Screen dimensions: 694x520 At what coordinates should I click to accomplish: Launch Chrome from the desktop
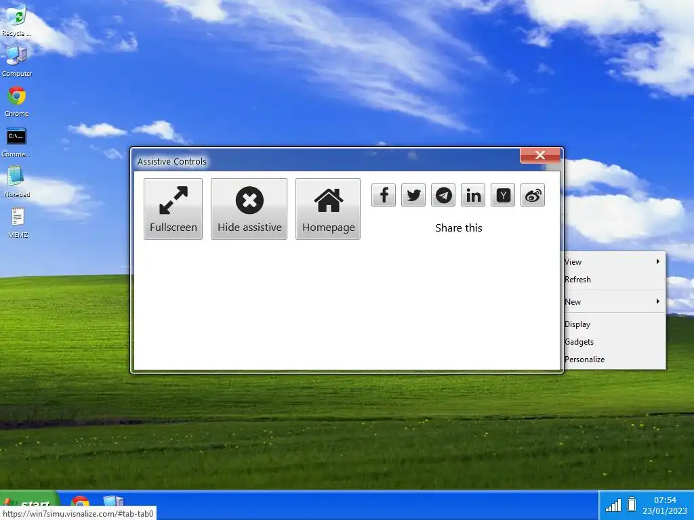pyautogui.click(x=16, y=102)
